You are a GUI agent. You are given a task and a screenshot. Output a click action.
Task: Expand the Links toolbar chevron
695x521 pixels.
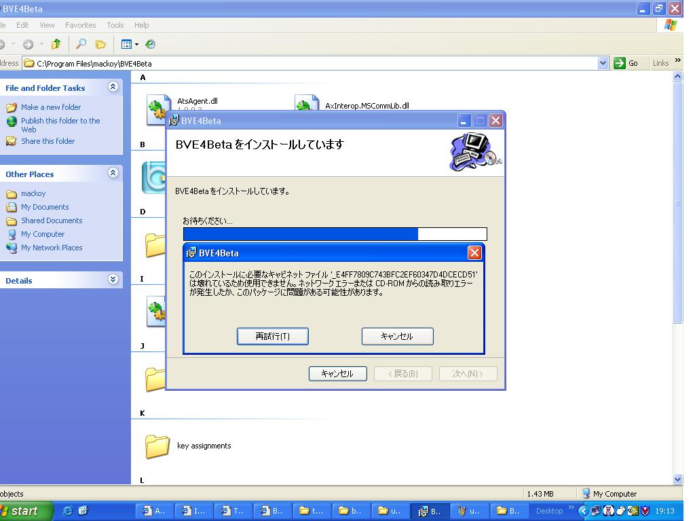(678, 60)
